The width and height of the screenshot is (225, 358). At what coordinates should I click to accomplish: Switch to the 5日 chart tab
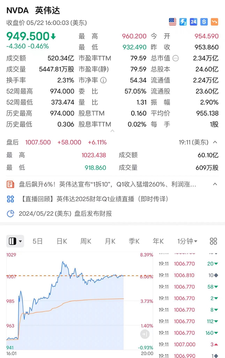tap(37, 241)
